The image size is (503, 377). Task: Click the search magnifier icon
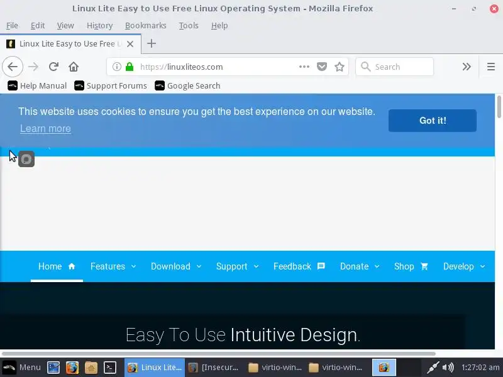[x=366, y=67]
